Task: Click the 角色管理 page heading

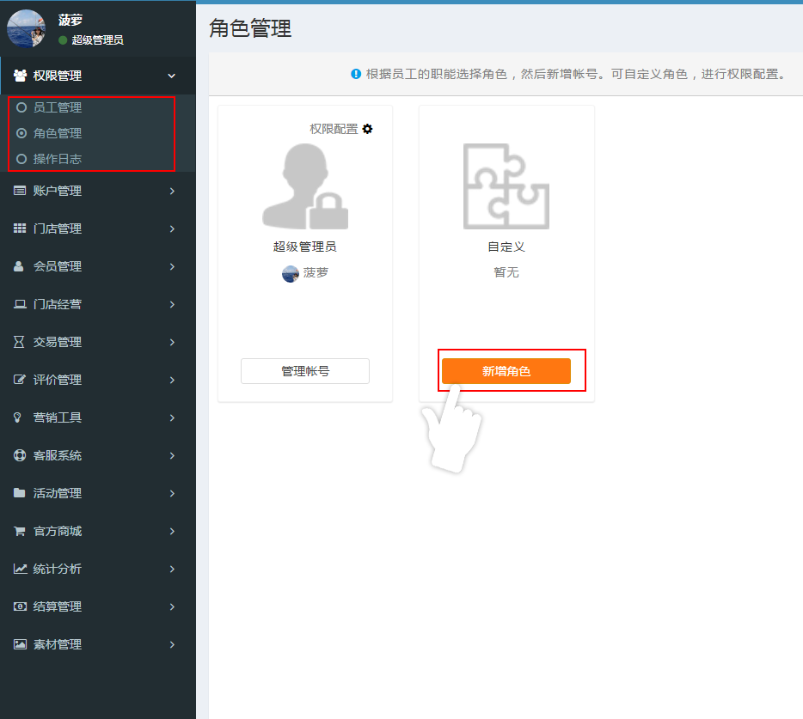Action: (x=250, y=28)
